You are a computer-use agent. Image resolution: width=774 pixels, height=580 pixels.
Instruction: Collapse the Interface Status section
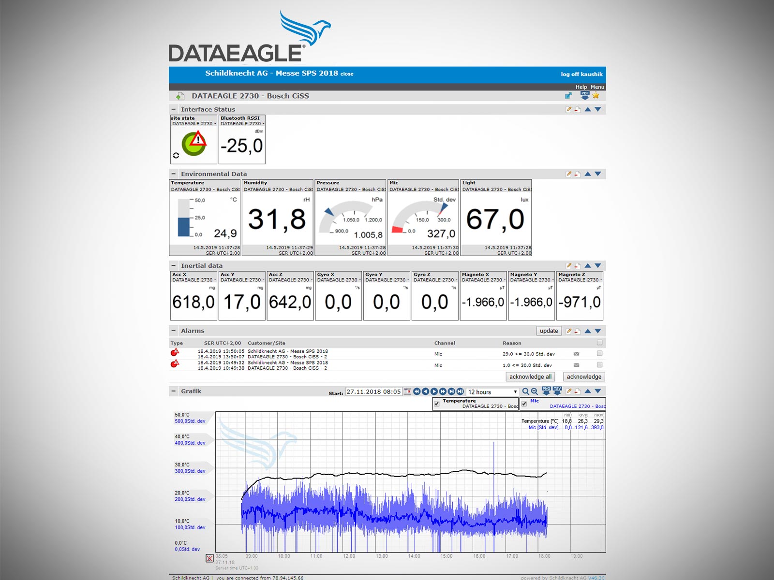(x=174, y=109)
